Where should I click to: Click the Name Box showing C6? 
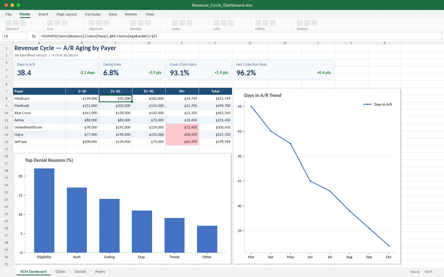(x=15, y=36)
